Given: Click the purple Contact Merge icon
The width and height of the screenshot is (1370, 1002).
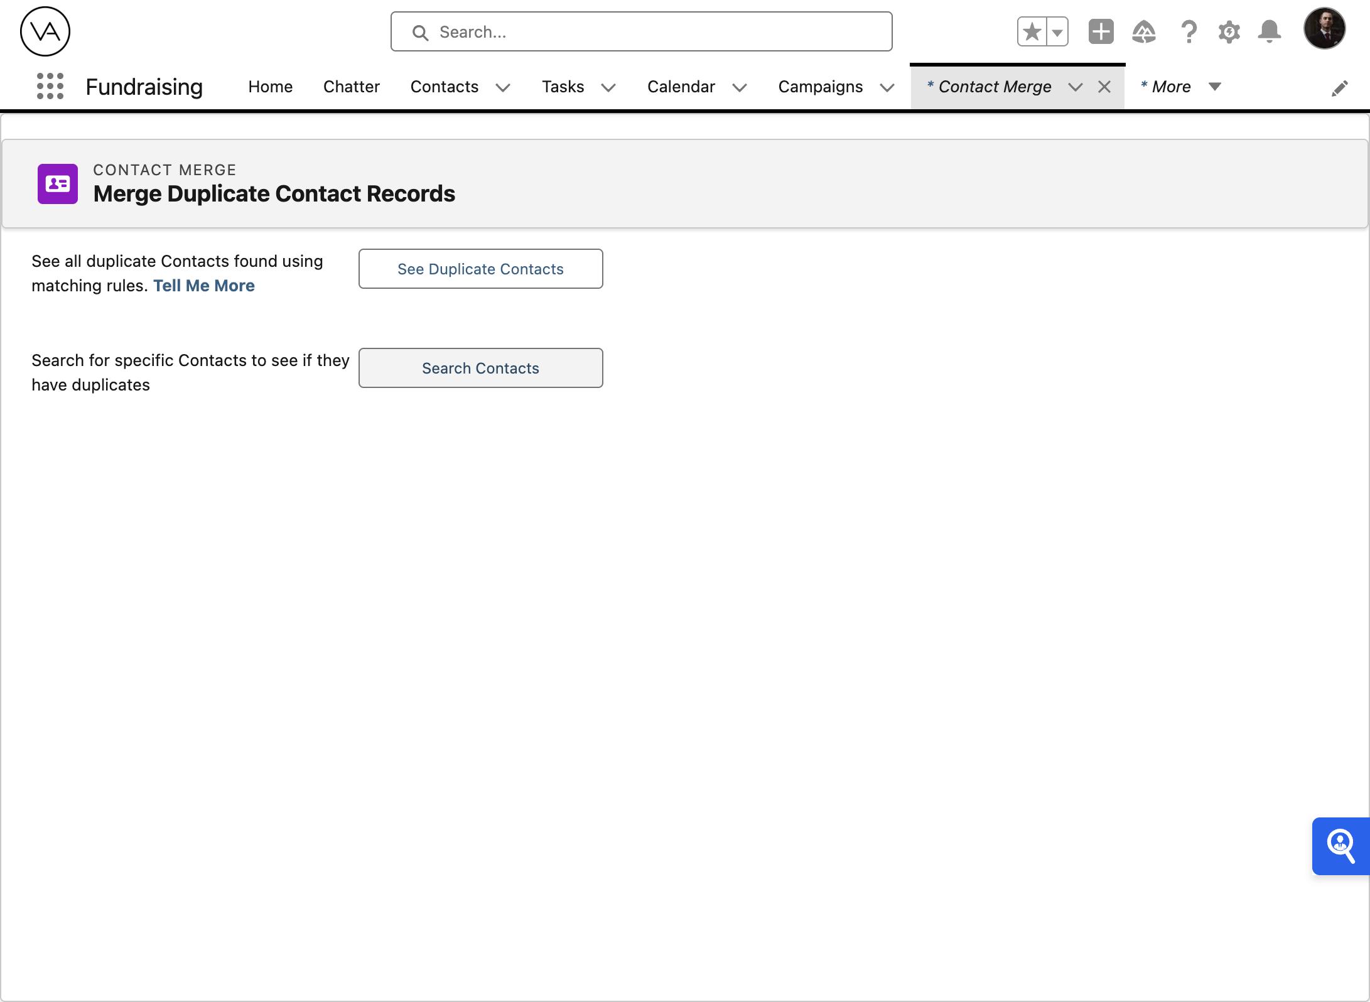Looking at the screenshot, I should 58,184.
